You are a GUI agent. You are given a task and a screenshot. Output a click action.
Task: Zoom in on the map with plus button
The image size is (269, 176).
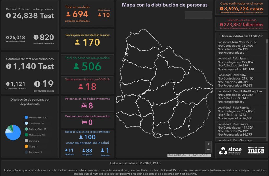click(208, 144)
